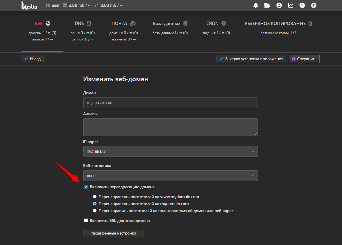The width and height of the screenshot is (342, 245).
Task: Click the user name in top bar
Action: coord(56,5)
